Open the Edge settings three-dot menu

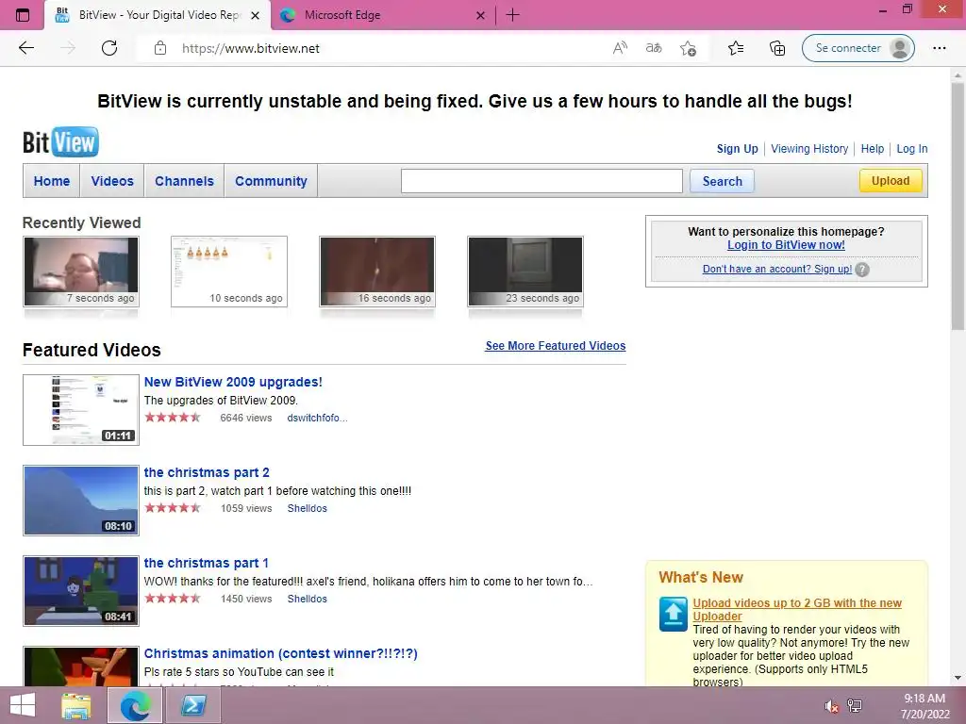[939, 48]
